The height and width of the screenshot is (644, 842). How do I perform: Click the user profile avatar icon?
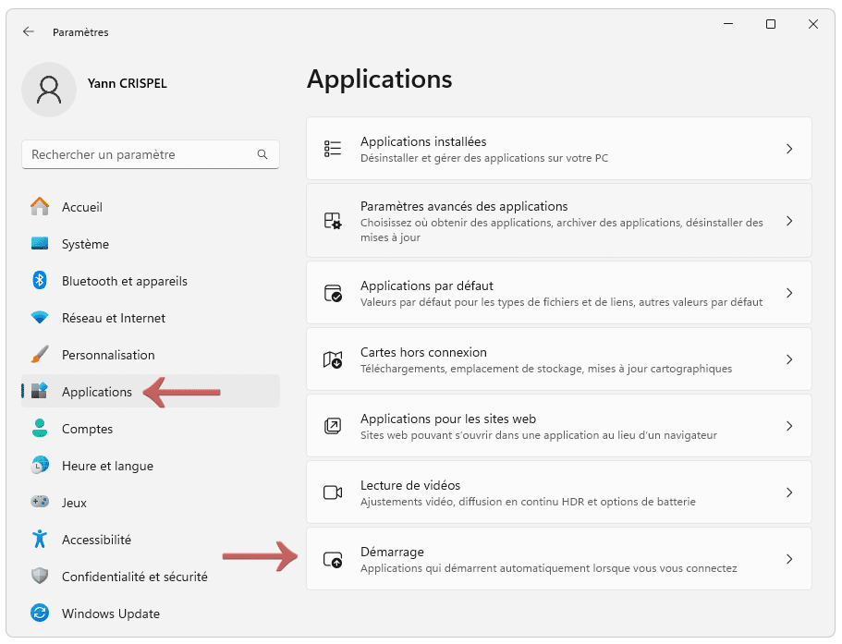(48, 90)
